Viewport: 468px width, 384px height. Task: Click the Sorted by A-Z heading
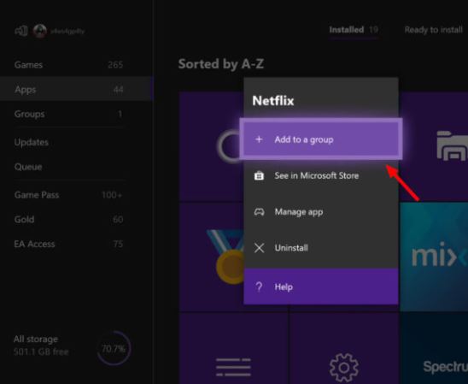(x=221, y=63)
